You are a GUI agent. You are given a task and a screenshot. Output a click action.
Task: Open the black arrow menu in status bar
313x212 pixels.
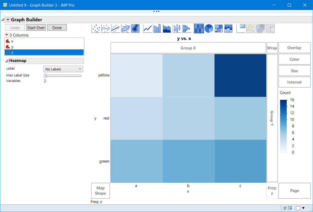pos(303,208)
